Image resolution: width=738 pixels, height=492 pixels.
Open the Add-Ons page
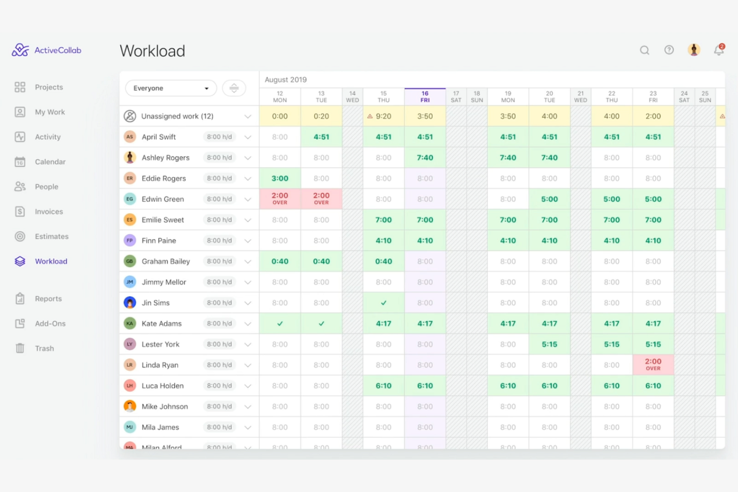coord(50,323)
